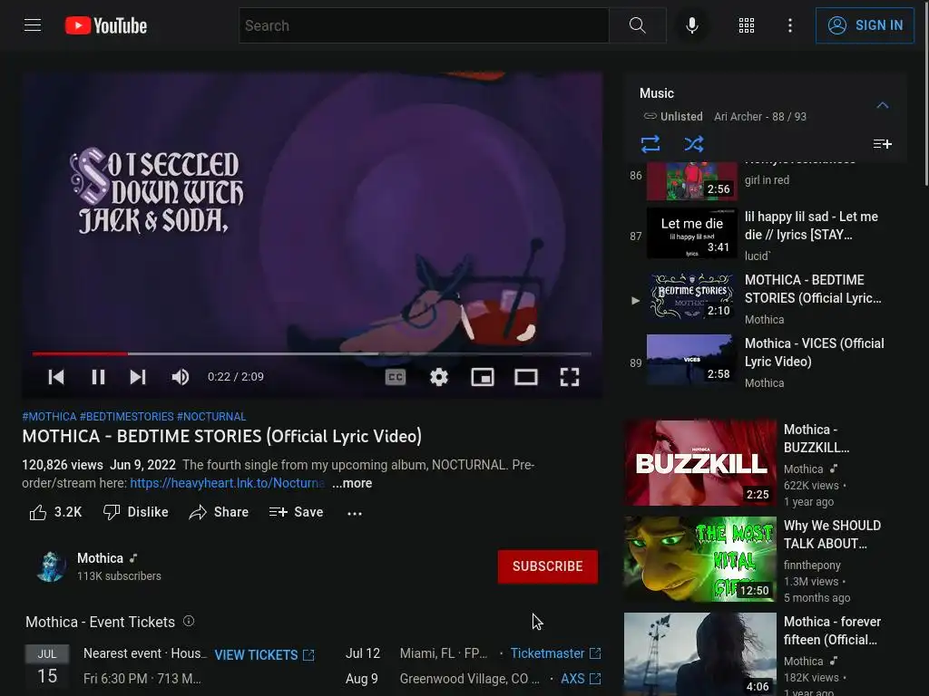Open Mothica - BUZZKILL recommended thumbnail
Viewport: 929px width, 696px height.
700,463
